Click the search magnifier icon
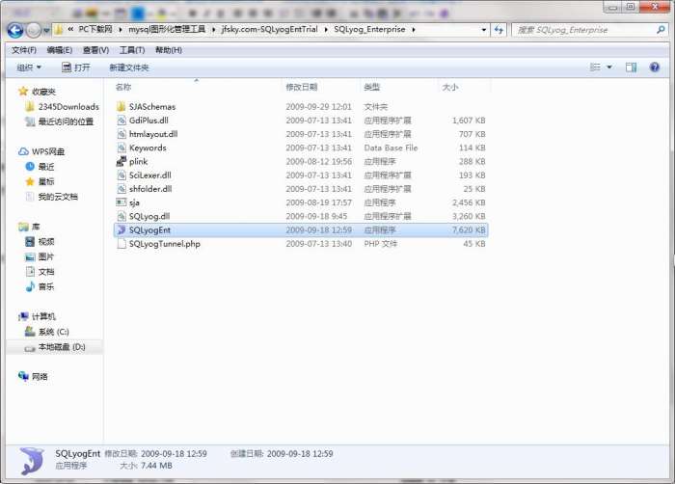The image size is (675, 484). [661, 30]
